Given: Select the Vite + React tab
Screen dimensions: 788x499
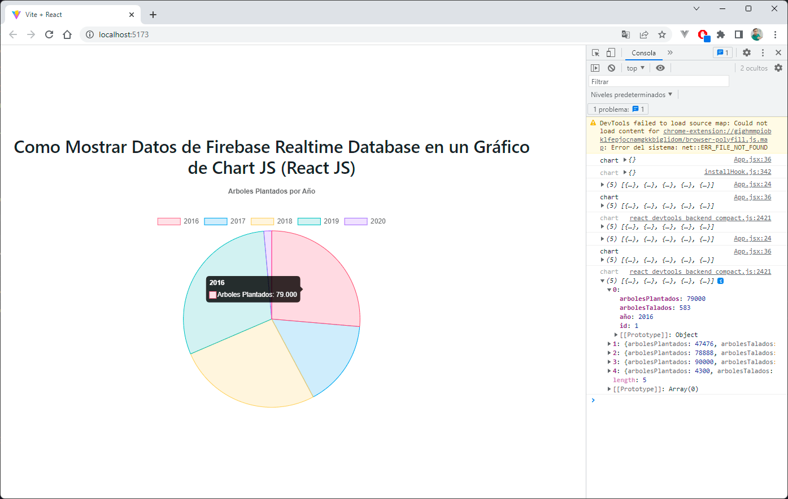Looking at the screenshot, I should pos(73,15).
